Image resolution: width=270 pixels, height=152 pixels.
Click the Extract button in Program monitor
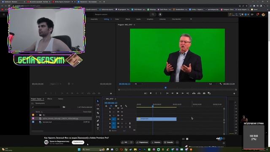tap(199, 93)
